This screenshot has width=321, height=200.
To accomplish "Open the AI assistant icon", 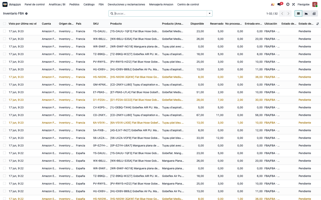I will (x=273, y=4).
